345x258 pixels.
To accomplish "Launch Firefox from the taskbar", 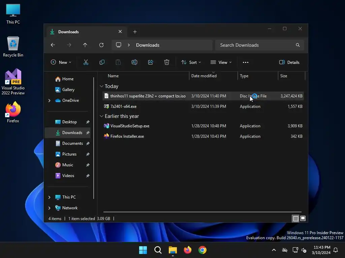I will tap(187, 250).
